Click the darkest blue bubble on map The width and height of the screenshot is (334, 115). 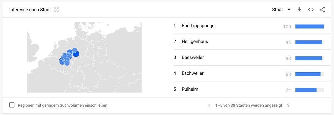point(76,54)
